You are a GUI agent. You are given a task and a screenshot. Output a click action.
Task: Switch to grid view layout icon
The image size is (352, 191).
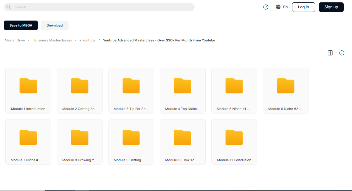pos(330,53)
